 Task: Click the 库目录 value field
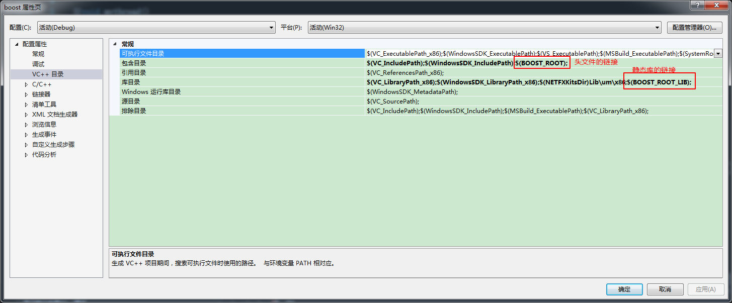503,82
